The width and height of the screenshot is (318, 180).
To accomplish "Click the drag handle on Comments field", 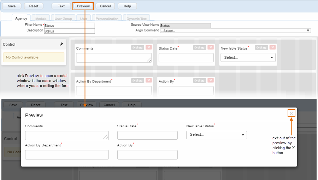I will (137, 47).
